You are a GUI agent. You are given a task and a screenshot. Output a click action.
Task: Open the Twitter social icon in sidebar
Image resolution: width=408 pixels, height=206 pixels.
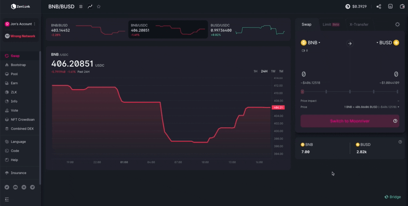(7, 187)
